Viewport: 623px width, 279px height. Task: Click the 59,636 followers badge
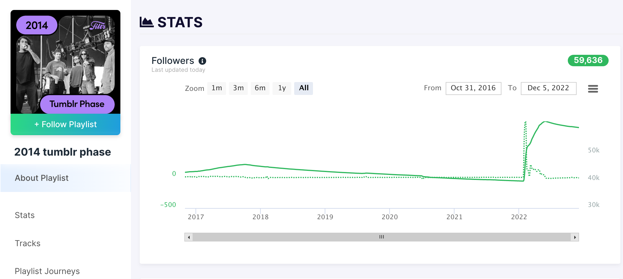pos(588,60)
